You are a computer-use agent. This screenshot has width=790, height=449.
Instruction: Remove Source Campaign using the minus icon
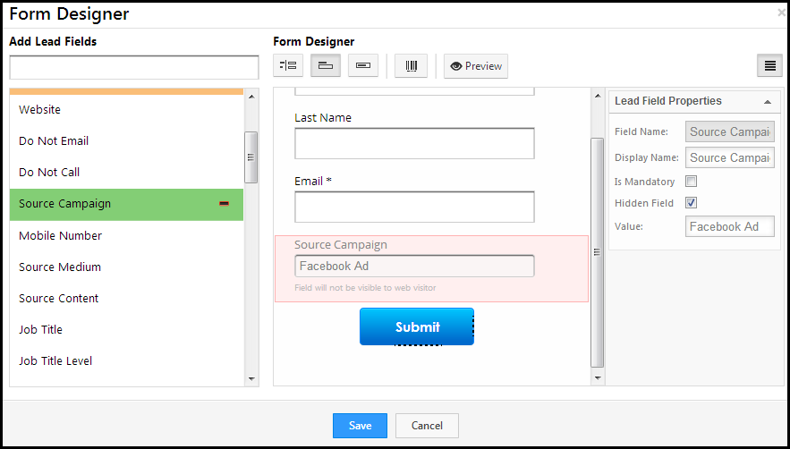pyautogui.click(x=224, y=204)
